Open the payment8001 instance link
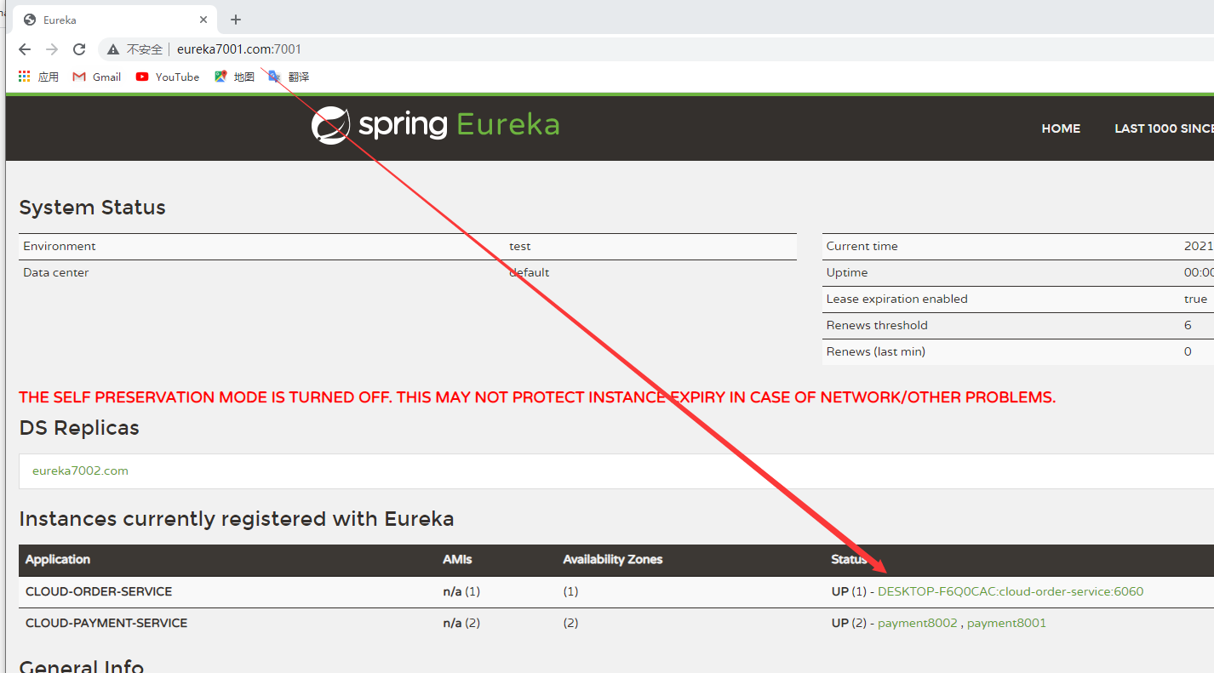This screenshot has height=673, width=1214. (x=1006, y=623)
